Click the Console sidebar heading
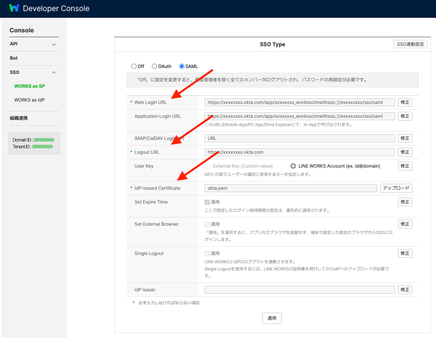436x338 pixels. (x=22, y=30)
